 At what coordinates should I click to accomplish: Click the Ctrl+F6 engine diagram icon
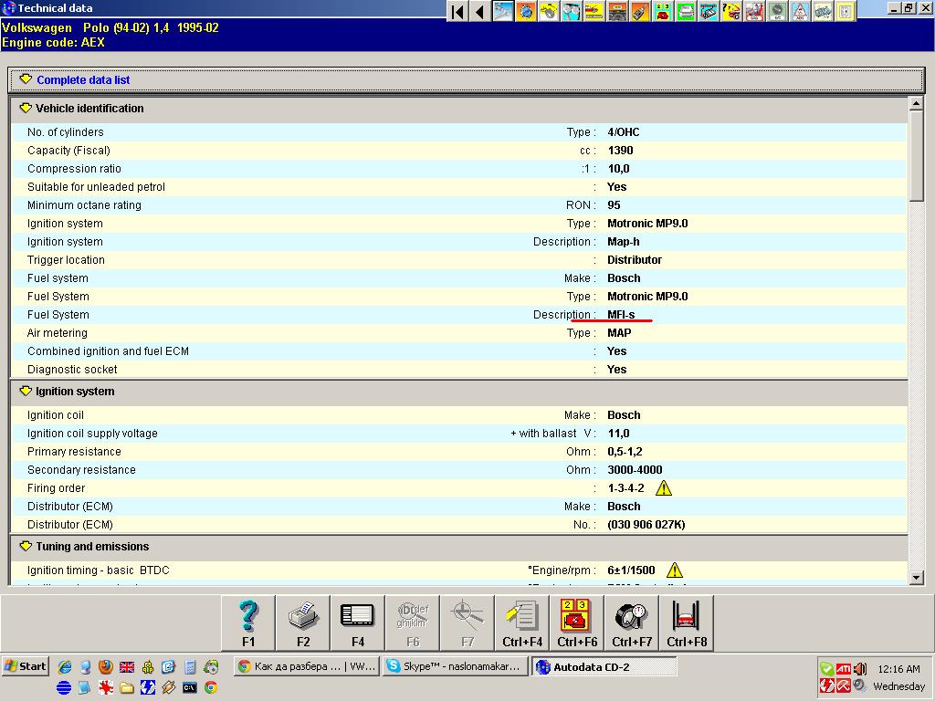point(577,623)
